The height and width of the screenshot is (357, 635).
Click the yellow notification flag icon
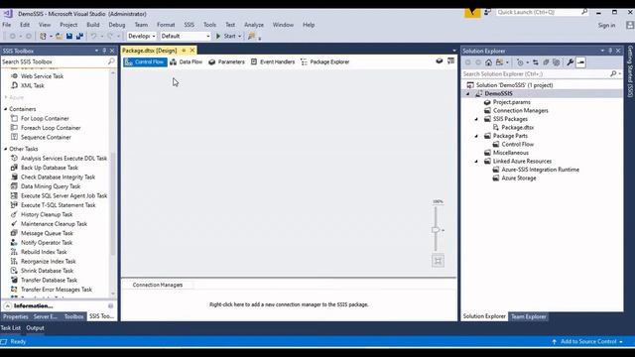[472, 12]
